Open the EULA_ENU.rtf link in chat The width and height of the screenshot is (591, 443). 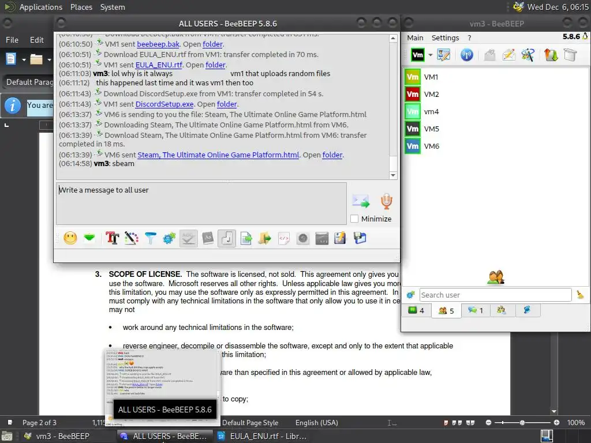pos(159,65)
